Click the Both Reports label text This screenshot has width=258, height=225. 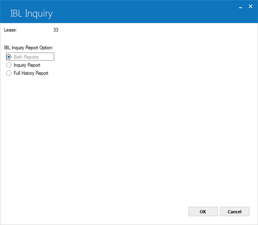point(26,57)
